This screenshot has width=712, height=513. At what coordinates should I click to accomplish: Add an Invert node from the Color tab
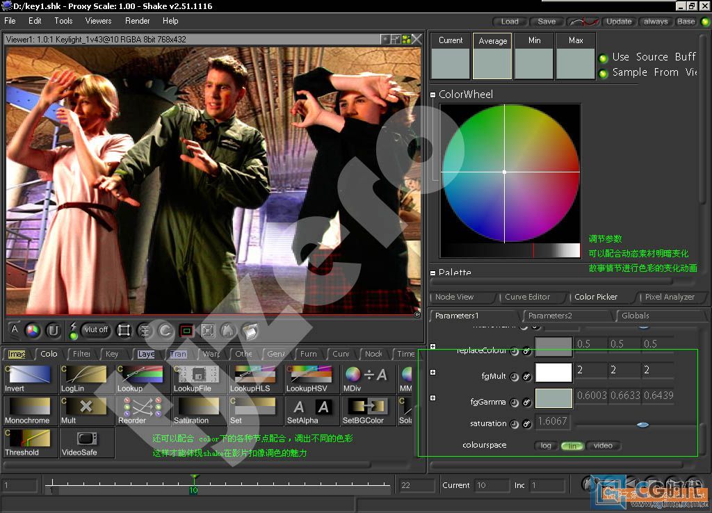click(x=30, y=379)
